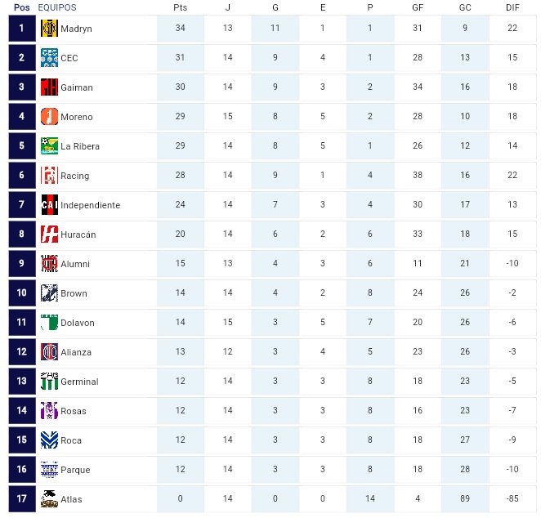This screenshot has width=541, height=518.
Task: Click the Atlas team logo
Action: (x=49, y=498)
